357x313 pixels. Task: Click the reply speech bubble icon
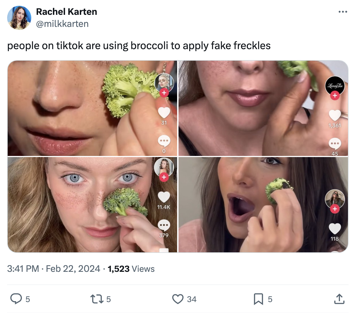(x=16, y=299)
